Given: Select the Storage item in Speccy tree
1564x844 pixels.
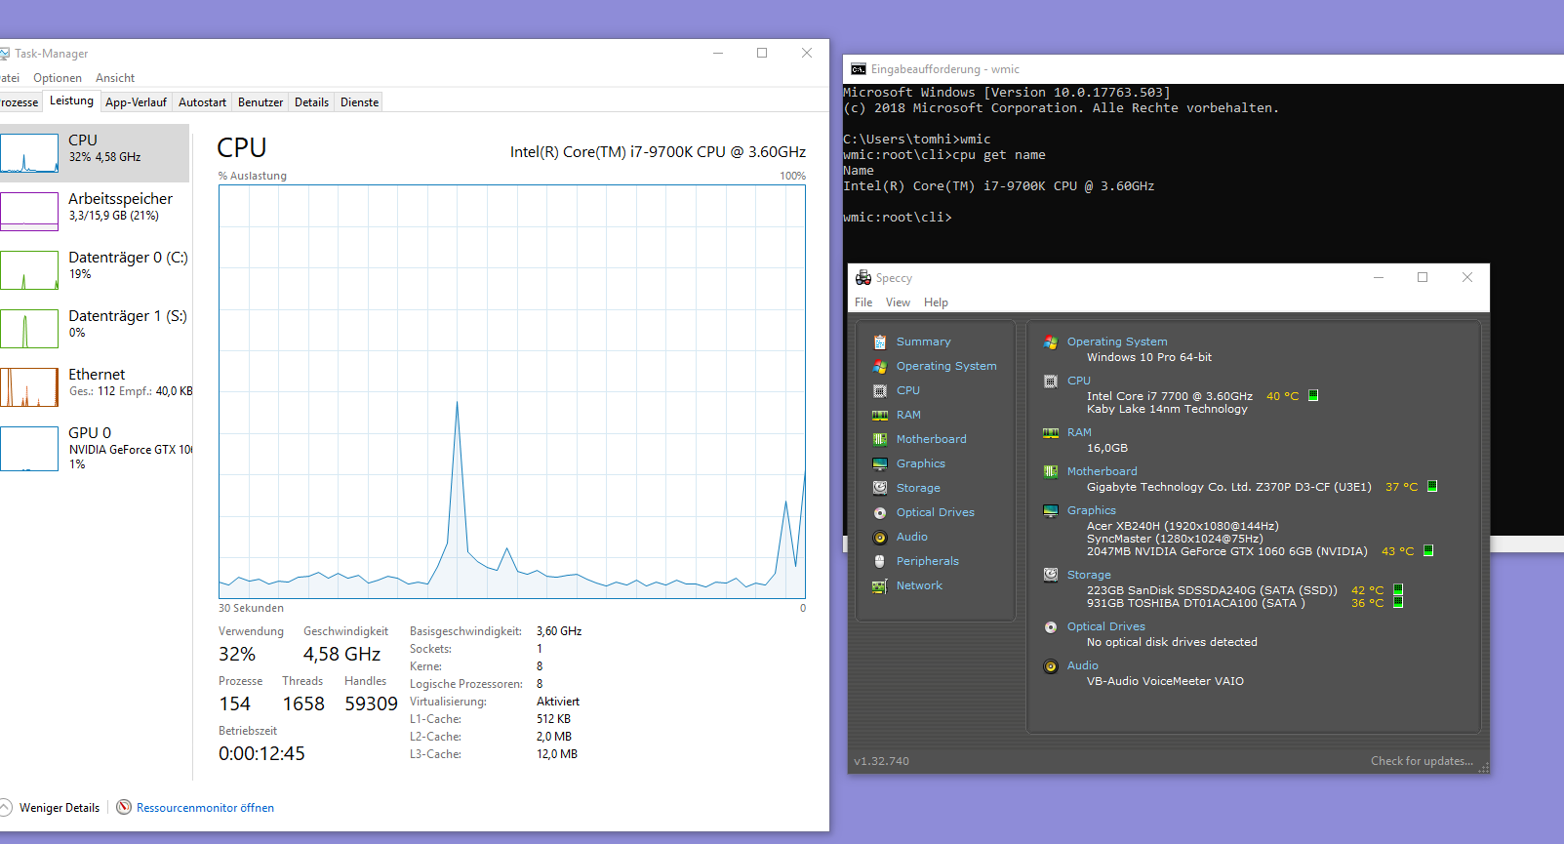Looking at the screenshot, I should pyautogui.click(x=918, y=488).
